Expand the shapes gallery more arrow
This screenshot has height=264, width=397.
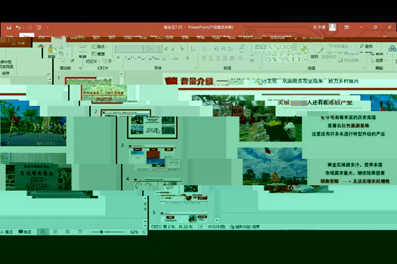click(305, 60)
